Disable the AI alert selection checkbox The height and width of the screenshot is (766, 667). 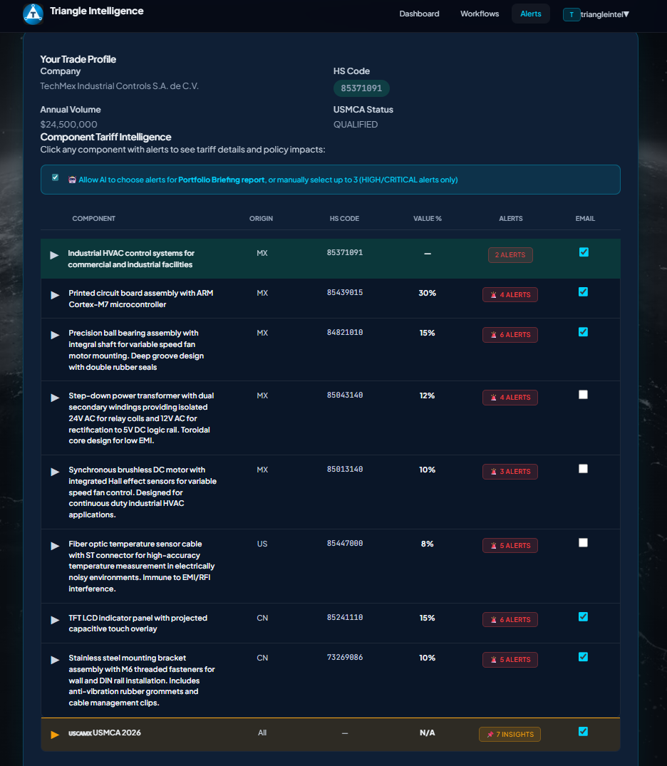coord(55,178)
